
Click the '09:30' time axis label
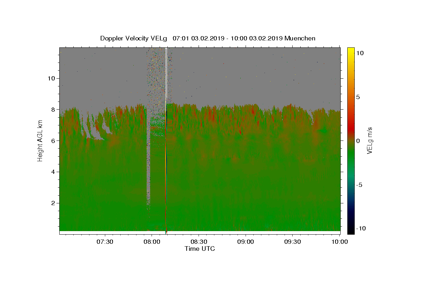click(x=293, y=242)
